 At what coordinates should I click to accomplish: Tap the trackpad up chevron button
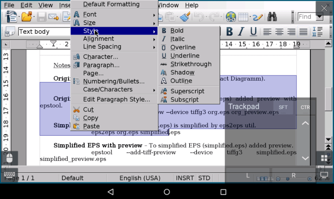pos(305,123)
